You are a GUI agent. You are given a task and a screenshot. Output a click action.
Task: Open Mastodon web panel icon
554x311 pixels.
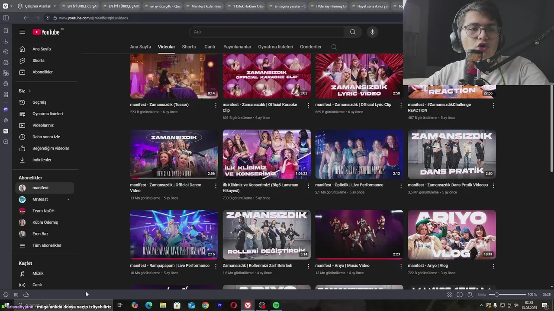pos(6,109)
